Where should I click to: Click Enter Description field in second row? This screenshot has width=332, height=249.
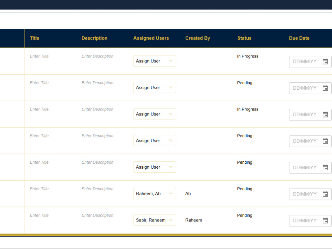[x=97, y=83]
